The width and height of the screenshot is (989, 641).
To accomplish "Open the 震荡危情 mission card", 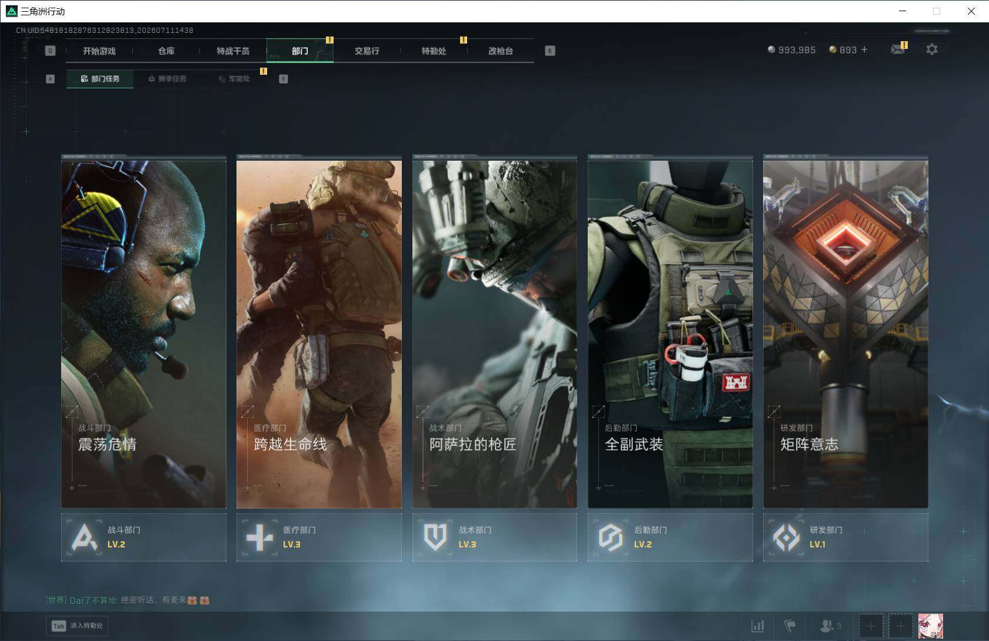I will (144, 331).
